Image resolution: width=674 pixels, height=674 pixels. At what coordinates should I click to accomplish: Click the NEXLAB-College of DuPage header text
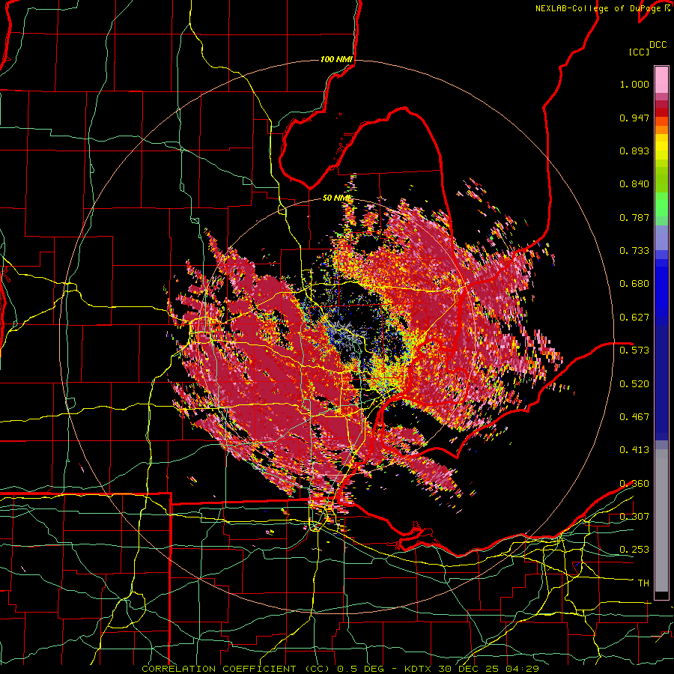(x=599, y=8)
